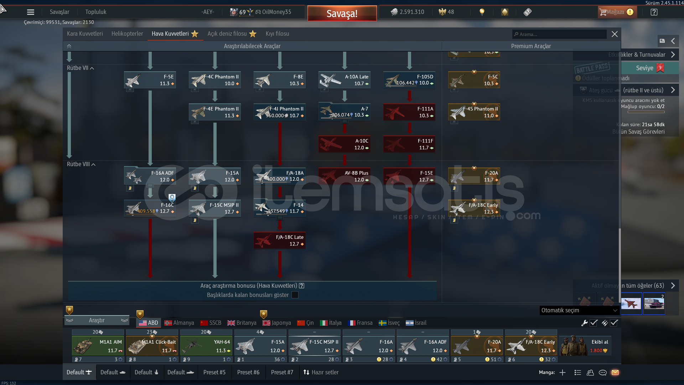Click the back chevron beside save icon

click(673, 41)
